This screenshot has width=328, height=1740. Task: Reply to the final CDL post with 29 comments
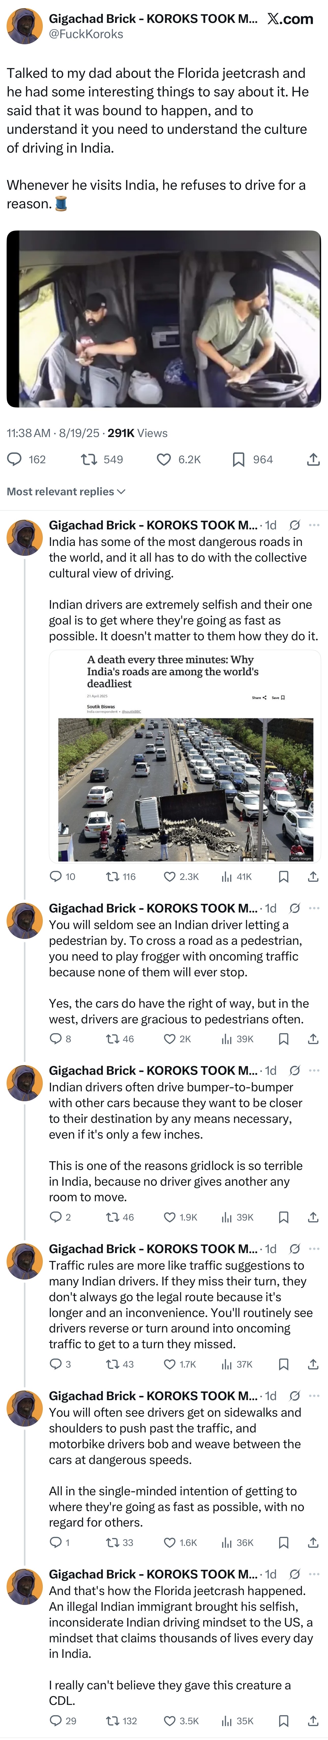coord(56,1721)
